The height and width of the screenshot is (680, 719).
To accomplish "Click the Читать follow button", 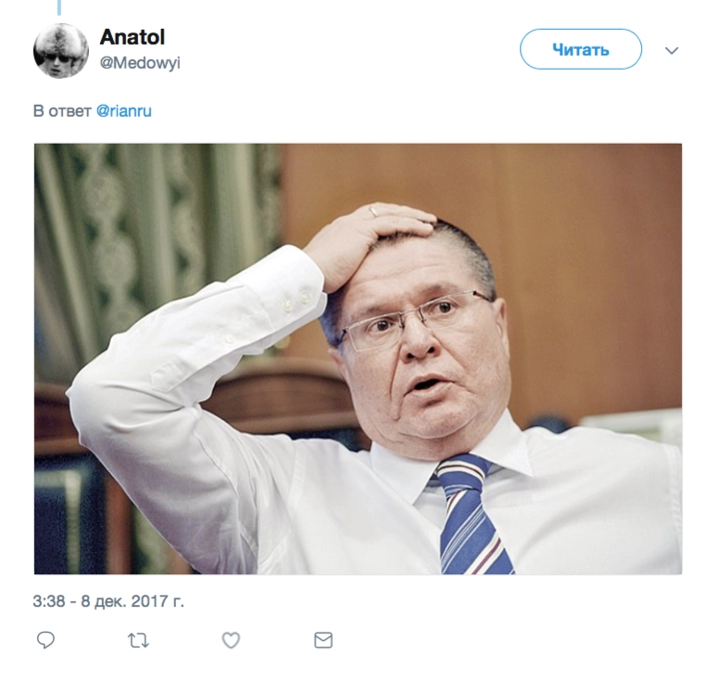I will click(580, 49).
